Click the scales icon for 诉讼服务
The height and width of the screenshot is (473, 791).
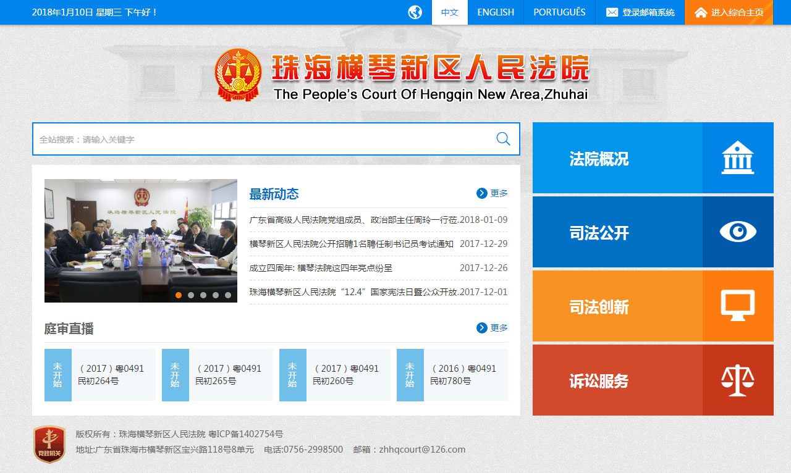738,380
